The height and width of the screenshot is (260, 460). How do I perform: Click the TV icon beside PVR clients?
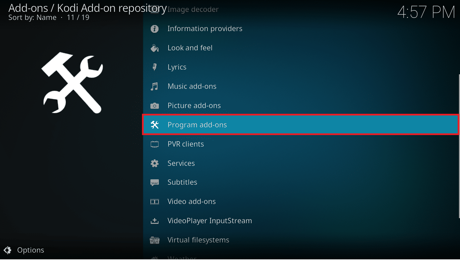[x=154, y=144]
